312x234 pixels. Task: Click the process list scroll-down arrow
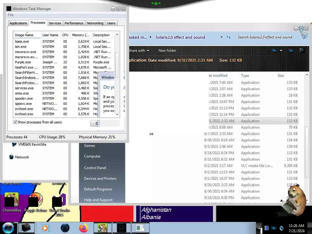pyautogui.click(x=117, y=115)
